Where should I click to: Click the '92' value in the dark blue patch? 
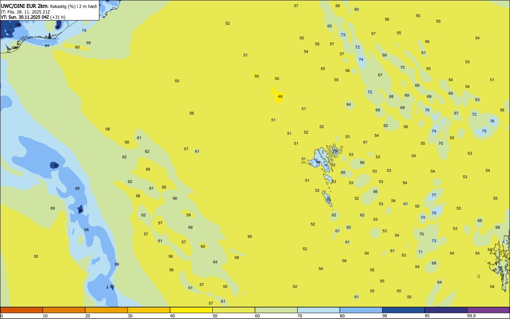click(56, 165)
